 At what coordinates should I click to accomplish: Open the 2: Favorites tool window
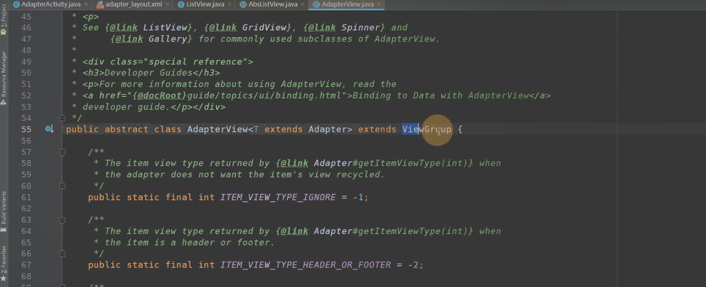pyautogui.click(x=4, y=263)
